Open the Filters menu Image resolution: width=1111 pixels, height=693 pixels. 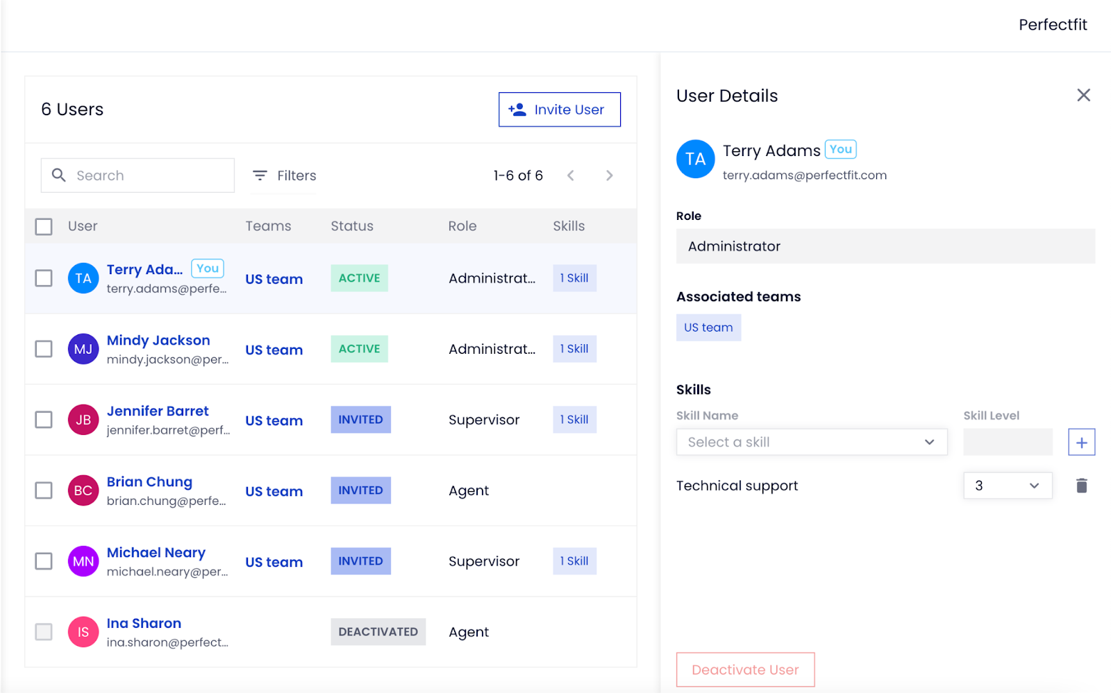pos(284,176)
